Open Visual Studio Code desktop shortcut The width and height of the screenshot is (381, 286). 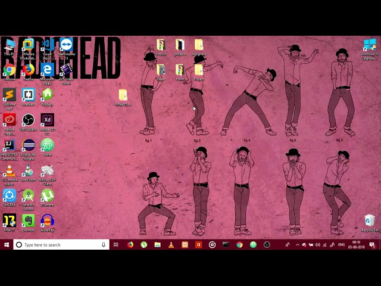47,49
